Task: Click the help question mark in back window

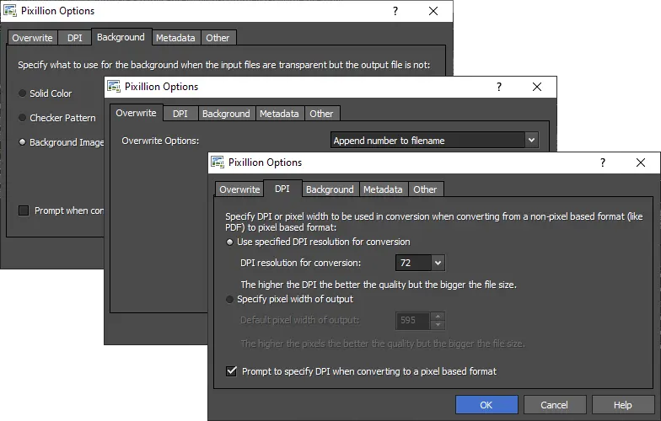Action: pos(395,11)
